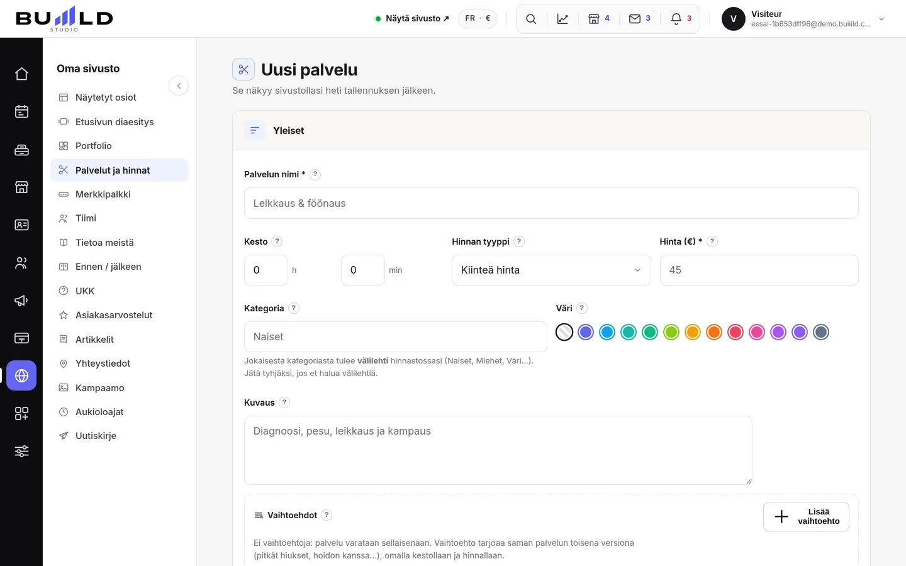Viewport: 906px width, 566px height.
Task: Open the sliders settings icon
Action: click(x=21, y=452)
